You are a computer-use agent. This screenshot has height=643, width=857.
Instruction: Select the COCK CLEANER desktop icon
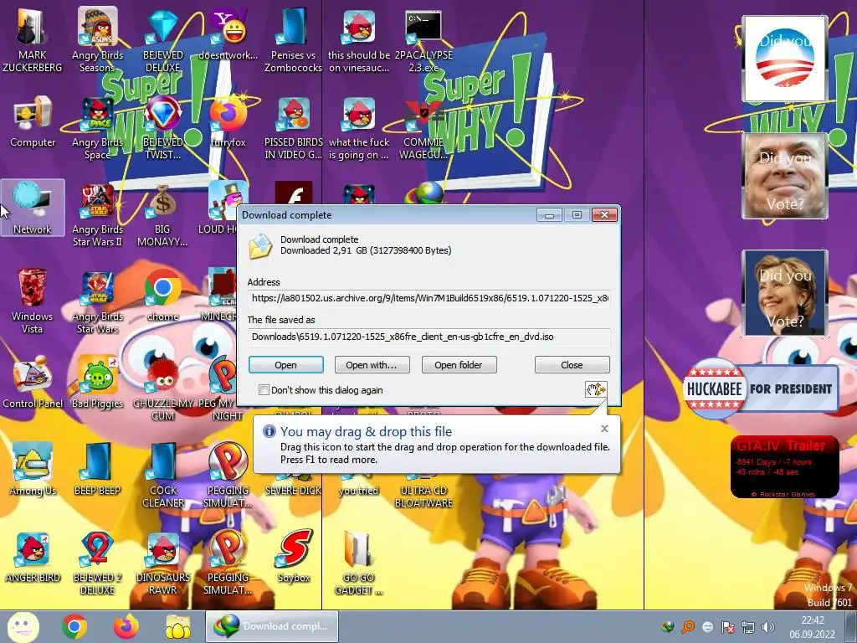(x=163, y=475)
